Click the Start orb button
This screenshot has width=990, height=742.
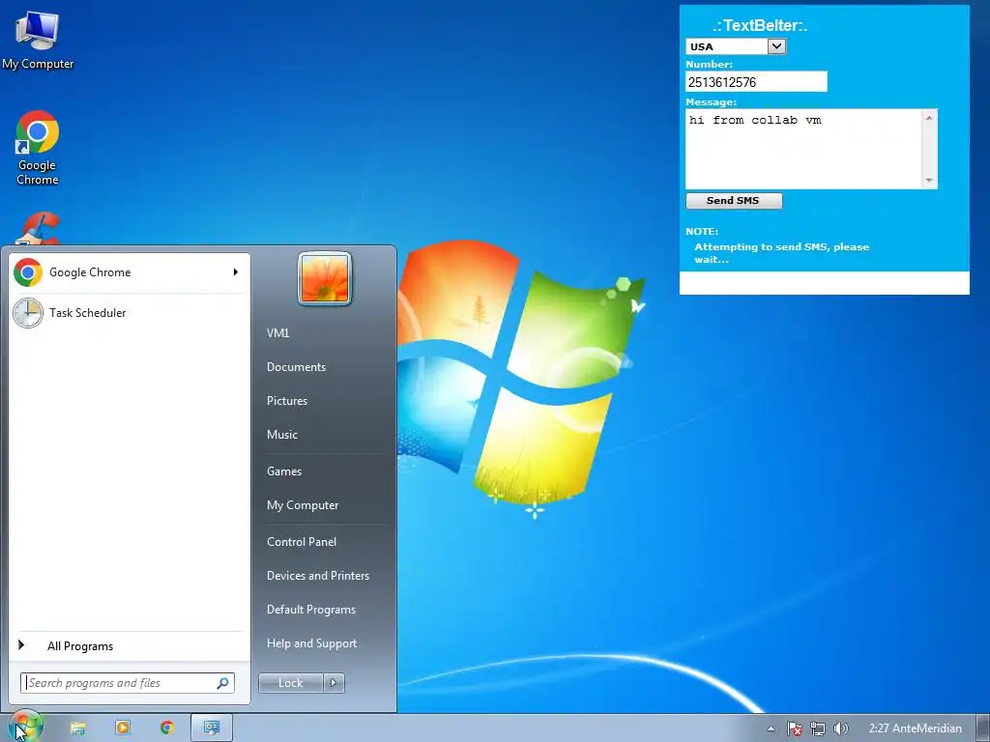pos(25,727)
